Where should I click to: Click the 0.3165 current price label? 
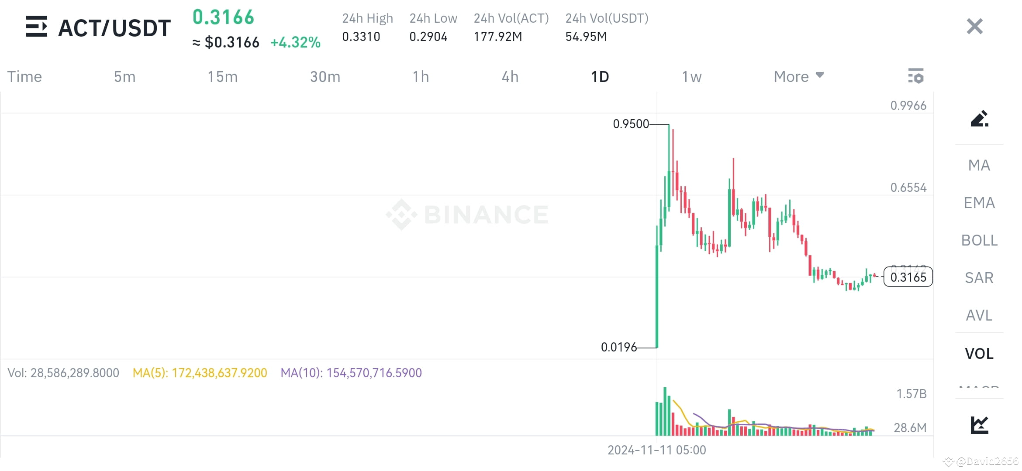tap(908, 276)
